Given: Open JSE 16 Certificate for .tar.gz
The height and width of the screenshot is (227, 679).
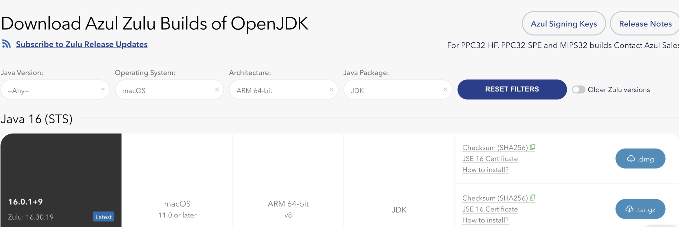Looking at the screenshot, I should 490,209.
